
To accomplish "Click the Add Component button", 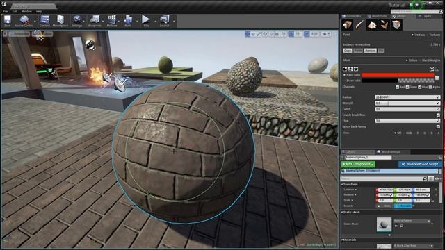I will pyautogui.click(x=358, y=164).
